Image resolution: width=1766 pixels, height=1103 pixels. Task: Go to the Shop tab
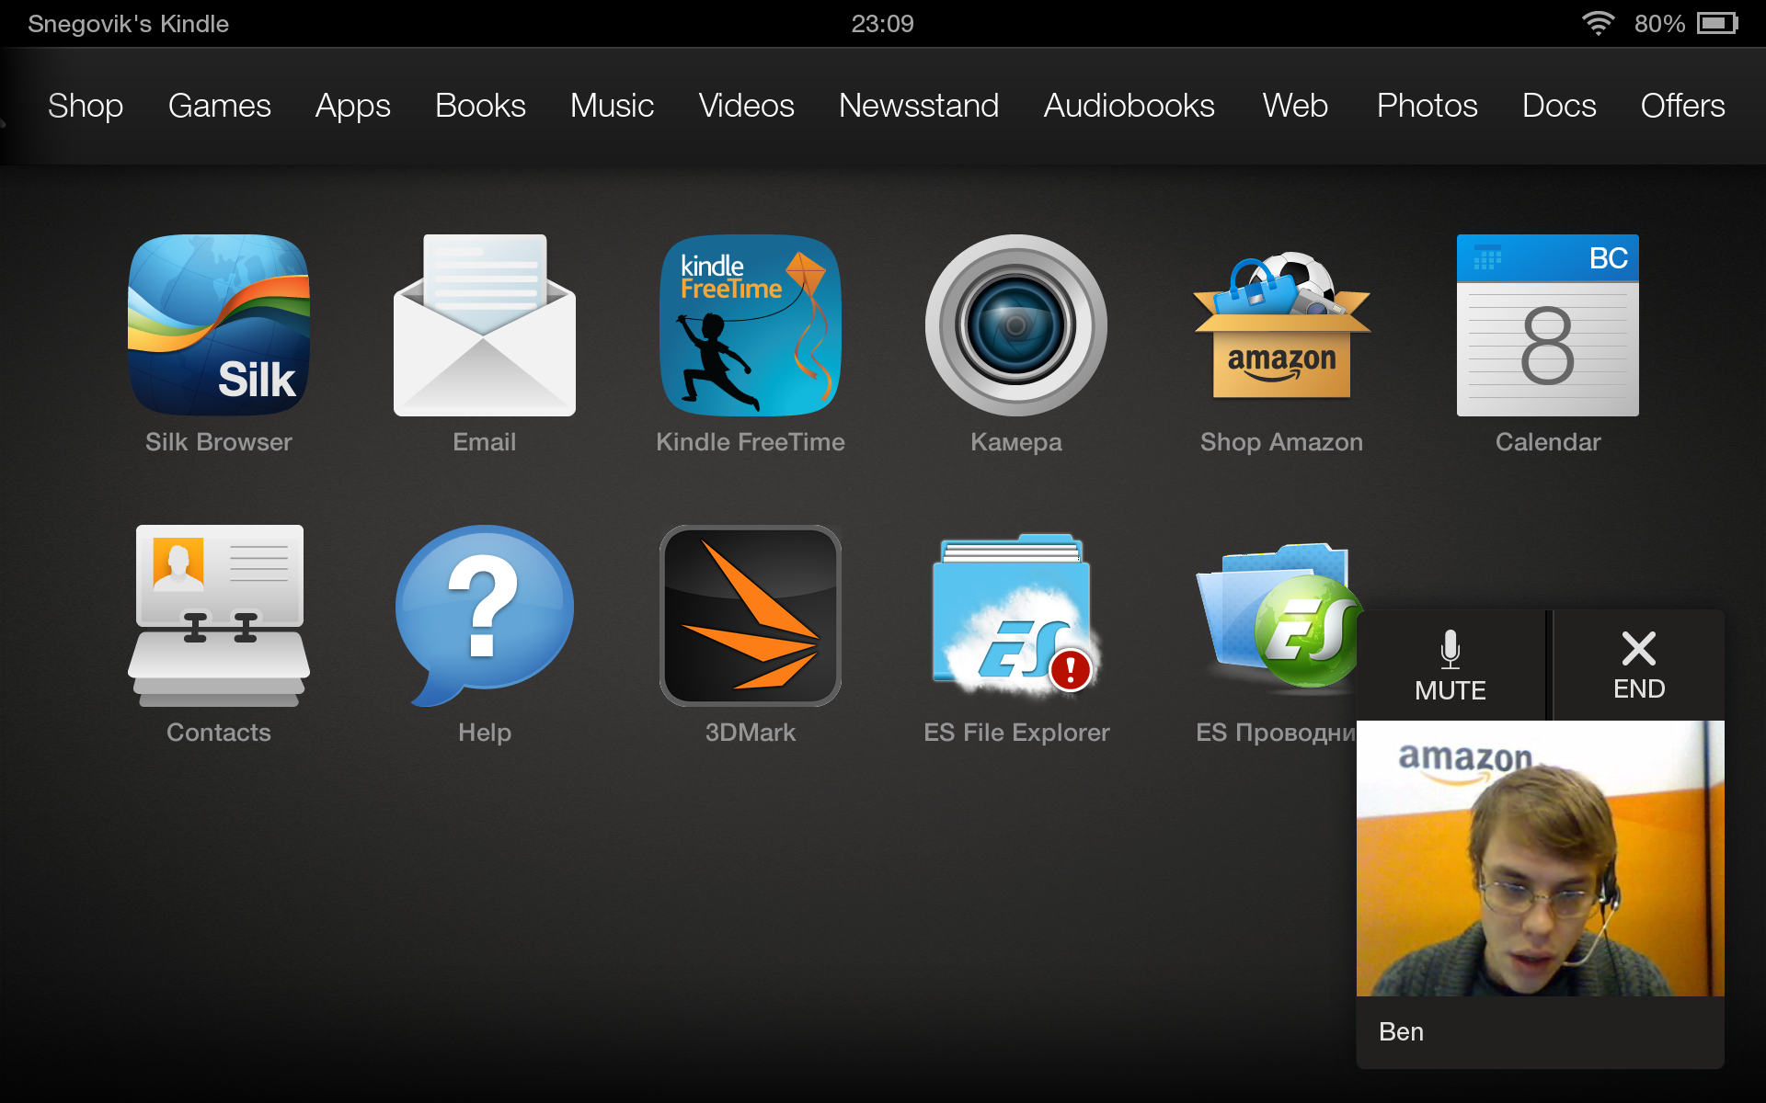[x=86, y=106]
